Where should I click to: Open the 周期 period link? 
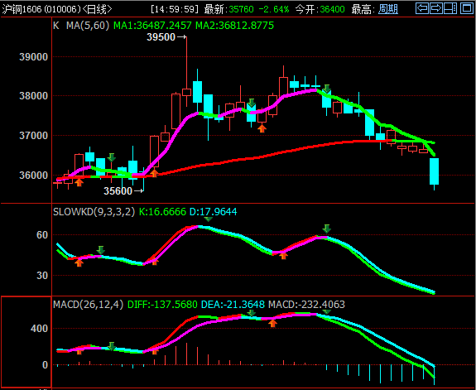coord(388,9)
